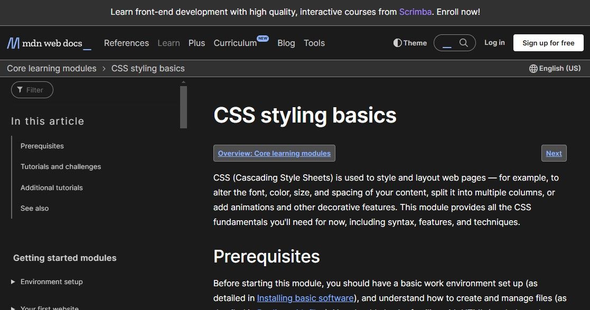Image resolution: width=590 pixels, height=310 pixels.
Task: Click the Theme half-circle icon
Action: (x=398, y=43)
